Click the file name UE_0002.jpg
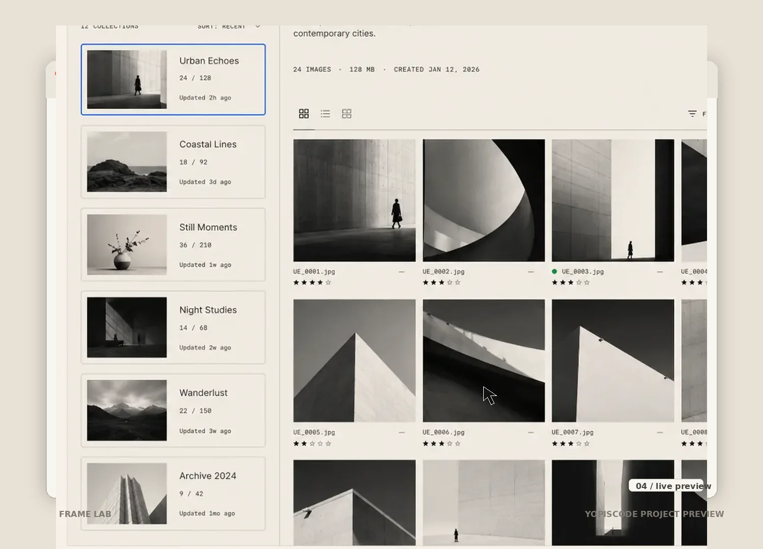The width and height of the screenshot is (763, 549). click(x=444, y=272)
